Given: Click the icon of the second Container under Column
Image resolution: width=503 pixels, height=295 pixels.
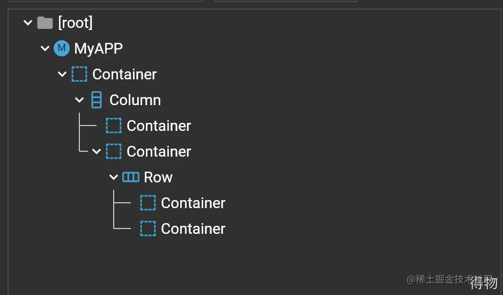Looking at the screenshot, I should coord(114,151).
